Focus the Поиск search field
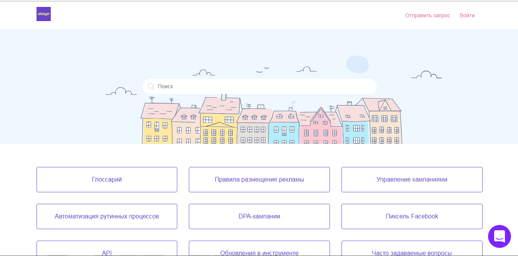This screenshot has height=256, width=518. coord(260,86)
